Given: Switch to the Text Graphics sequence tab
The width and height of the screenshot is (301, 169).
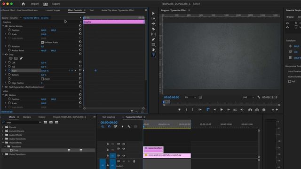Looking at the screenshot, I should (109, 117).
